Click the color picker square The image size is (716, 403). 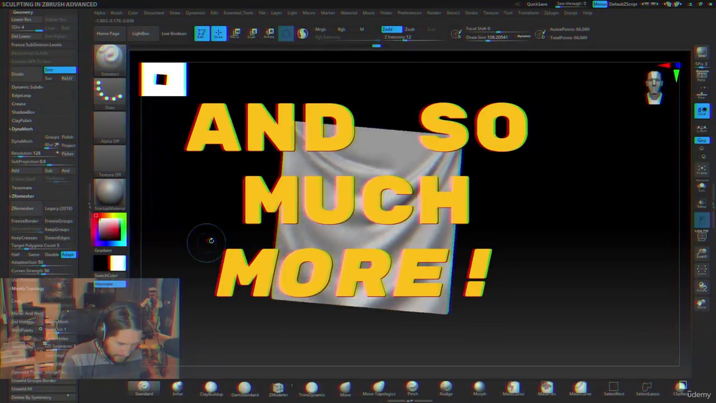(x=109, y=229)
